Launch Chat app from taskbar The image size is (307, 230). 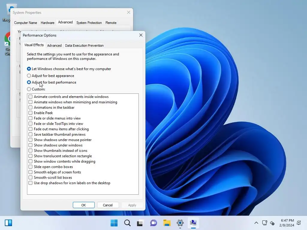(153, 223)
